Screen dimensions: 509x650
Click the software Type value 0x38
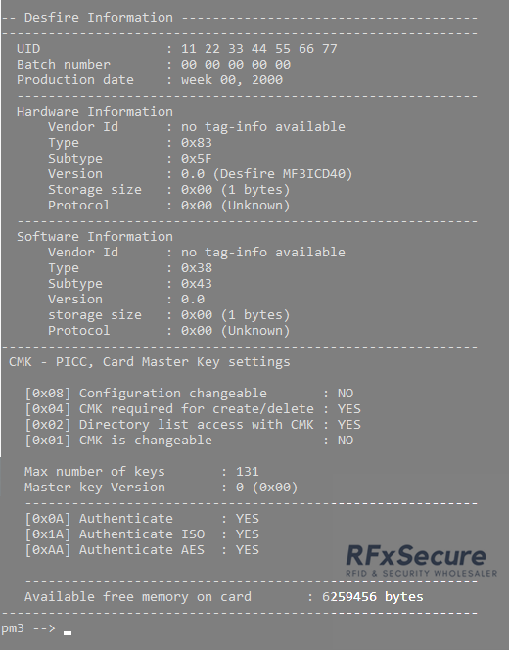[197, 268]
